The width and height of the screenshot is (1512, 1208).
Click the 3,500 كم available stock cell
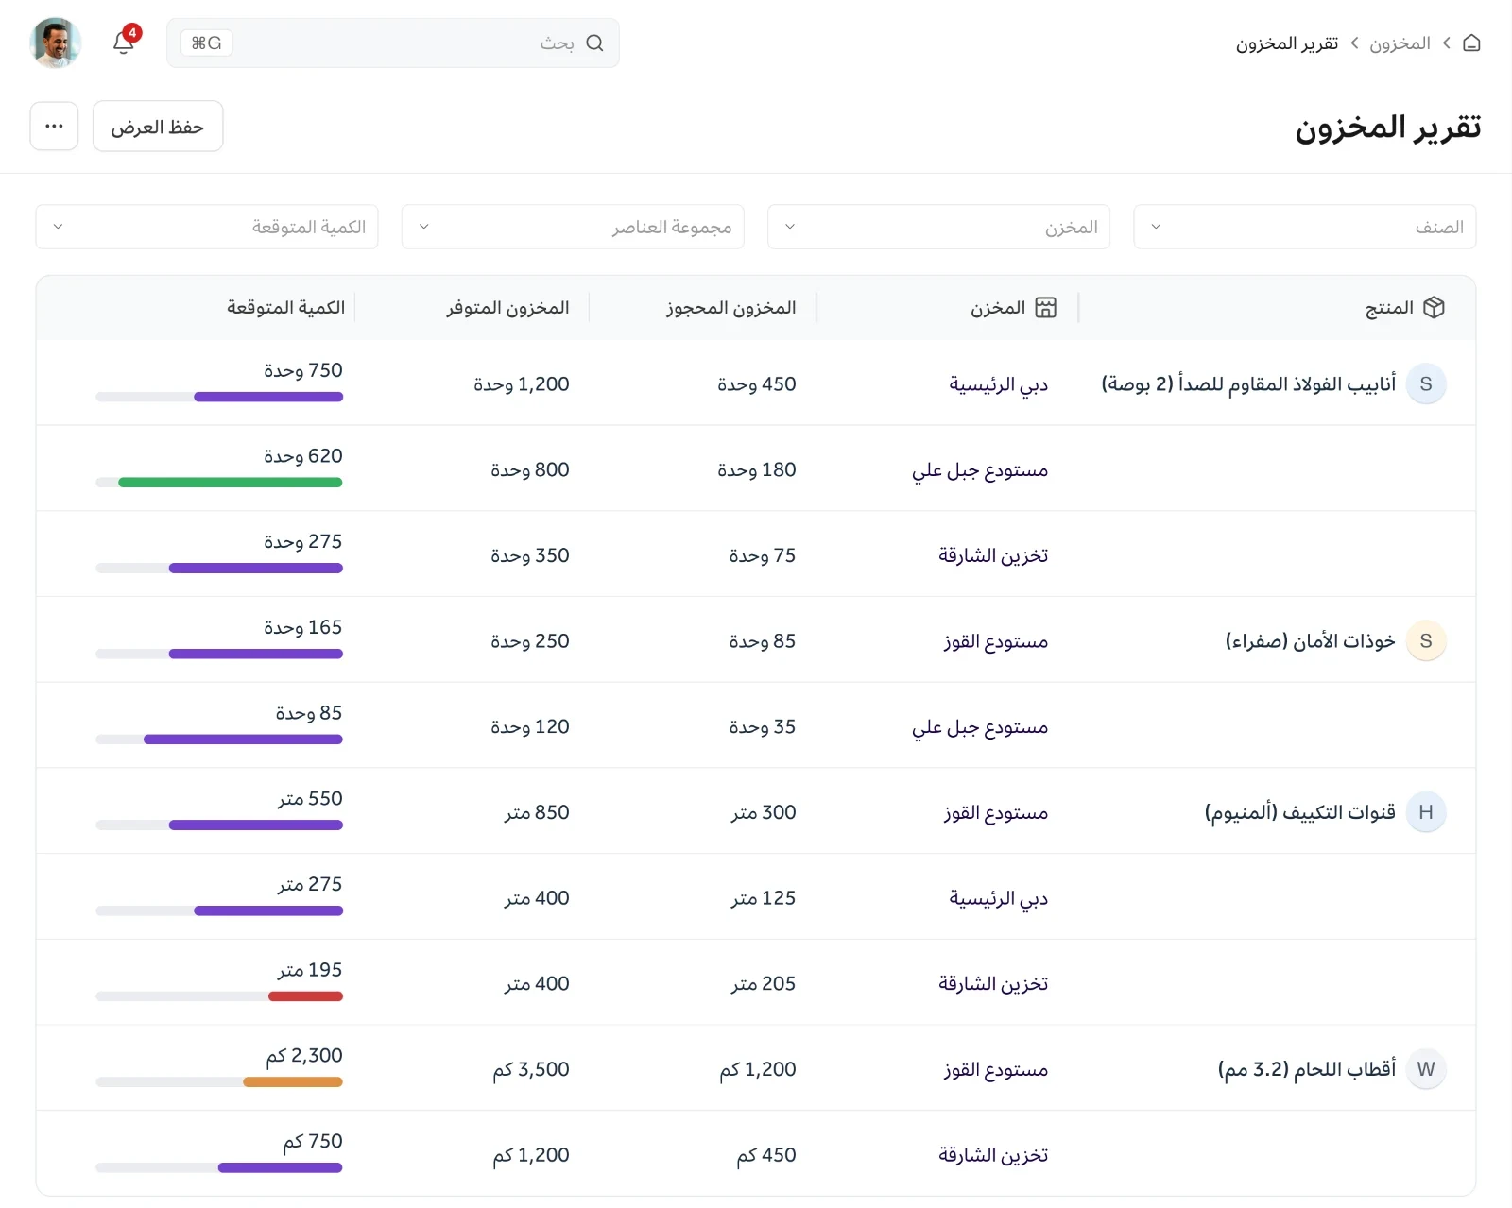[x=530, y=1069]
